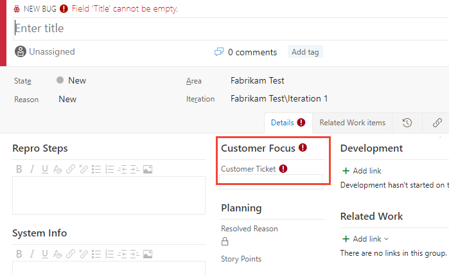Open the History tab clock icon

click(x=407, y=123)
